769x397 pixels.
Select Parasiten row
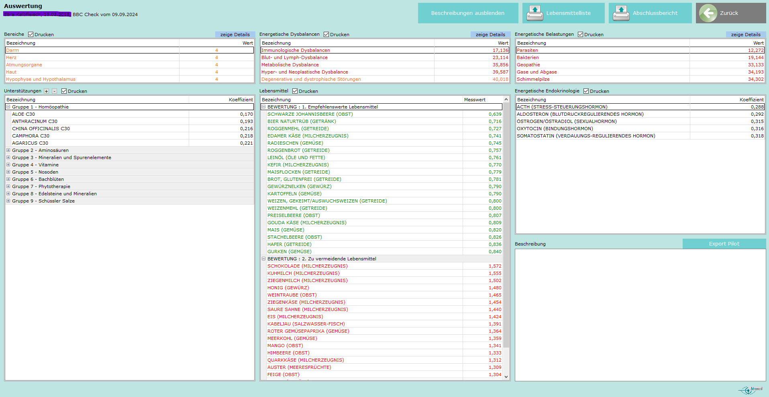pos(640,50)
